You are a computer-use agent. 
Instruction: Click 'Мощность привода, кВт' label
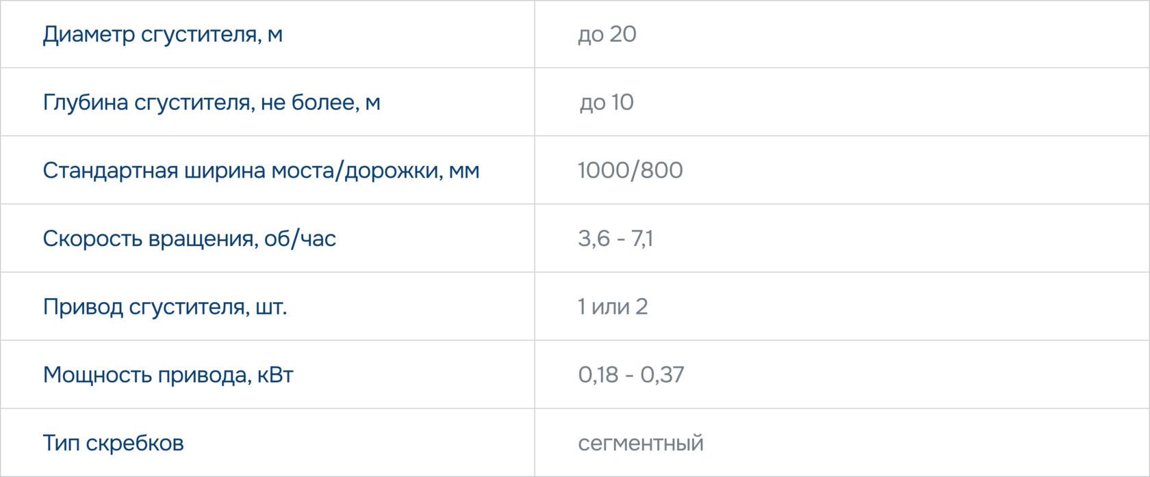(168, 375)
